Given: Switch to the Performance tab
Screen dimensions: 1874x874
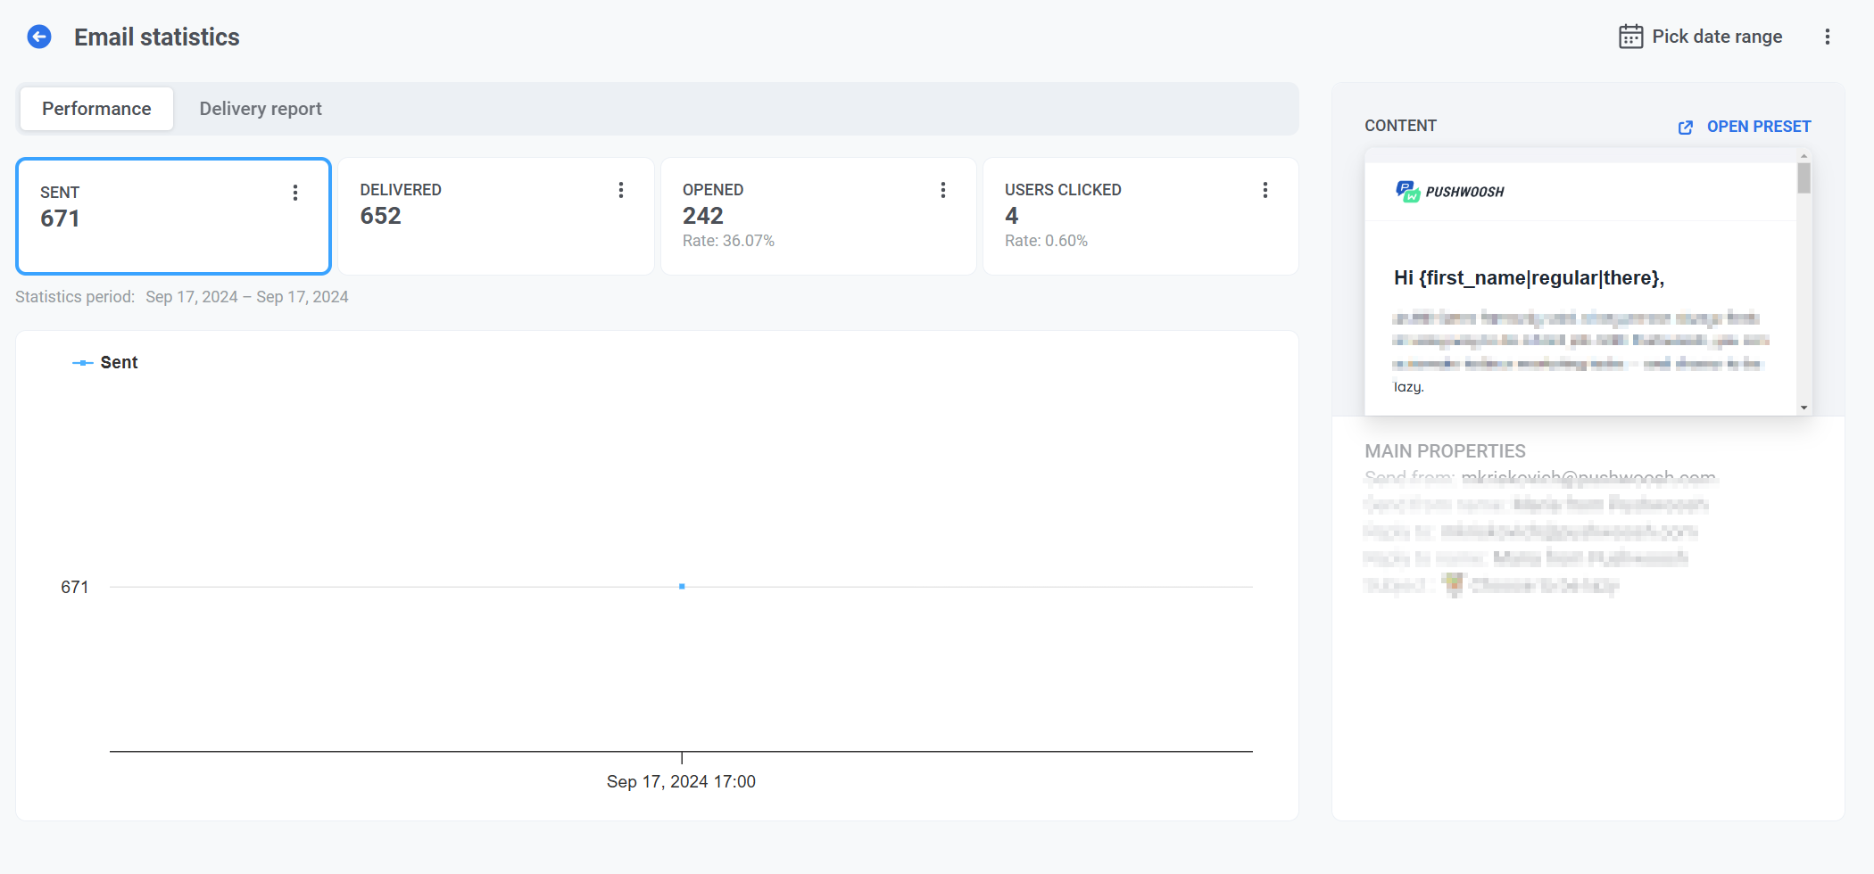Looking at the screenshot, I should click(96, 109).
